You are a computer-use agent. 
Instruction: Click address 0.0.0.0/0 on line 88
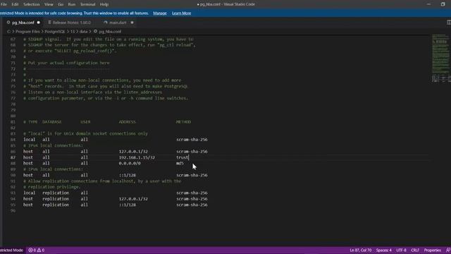pyautogui.click(x=130, y=163)
